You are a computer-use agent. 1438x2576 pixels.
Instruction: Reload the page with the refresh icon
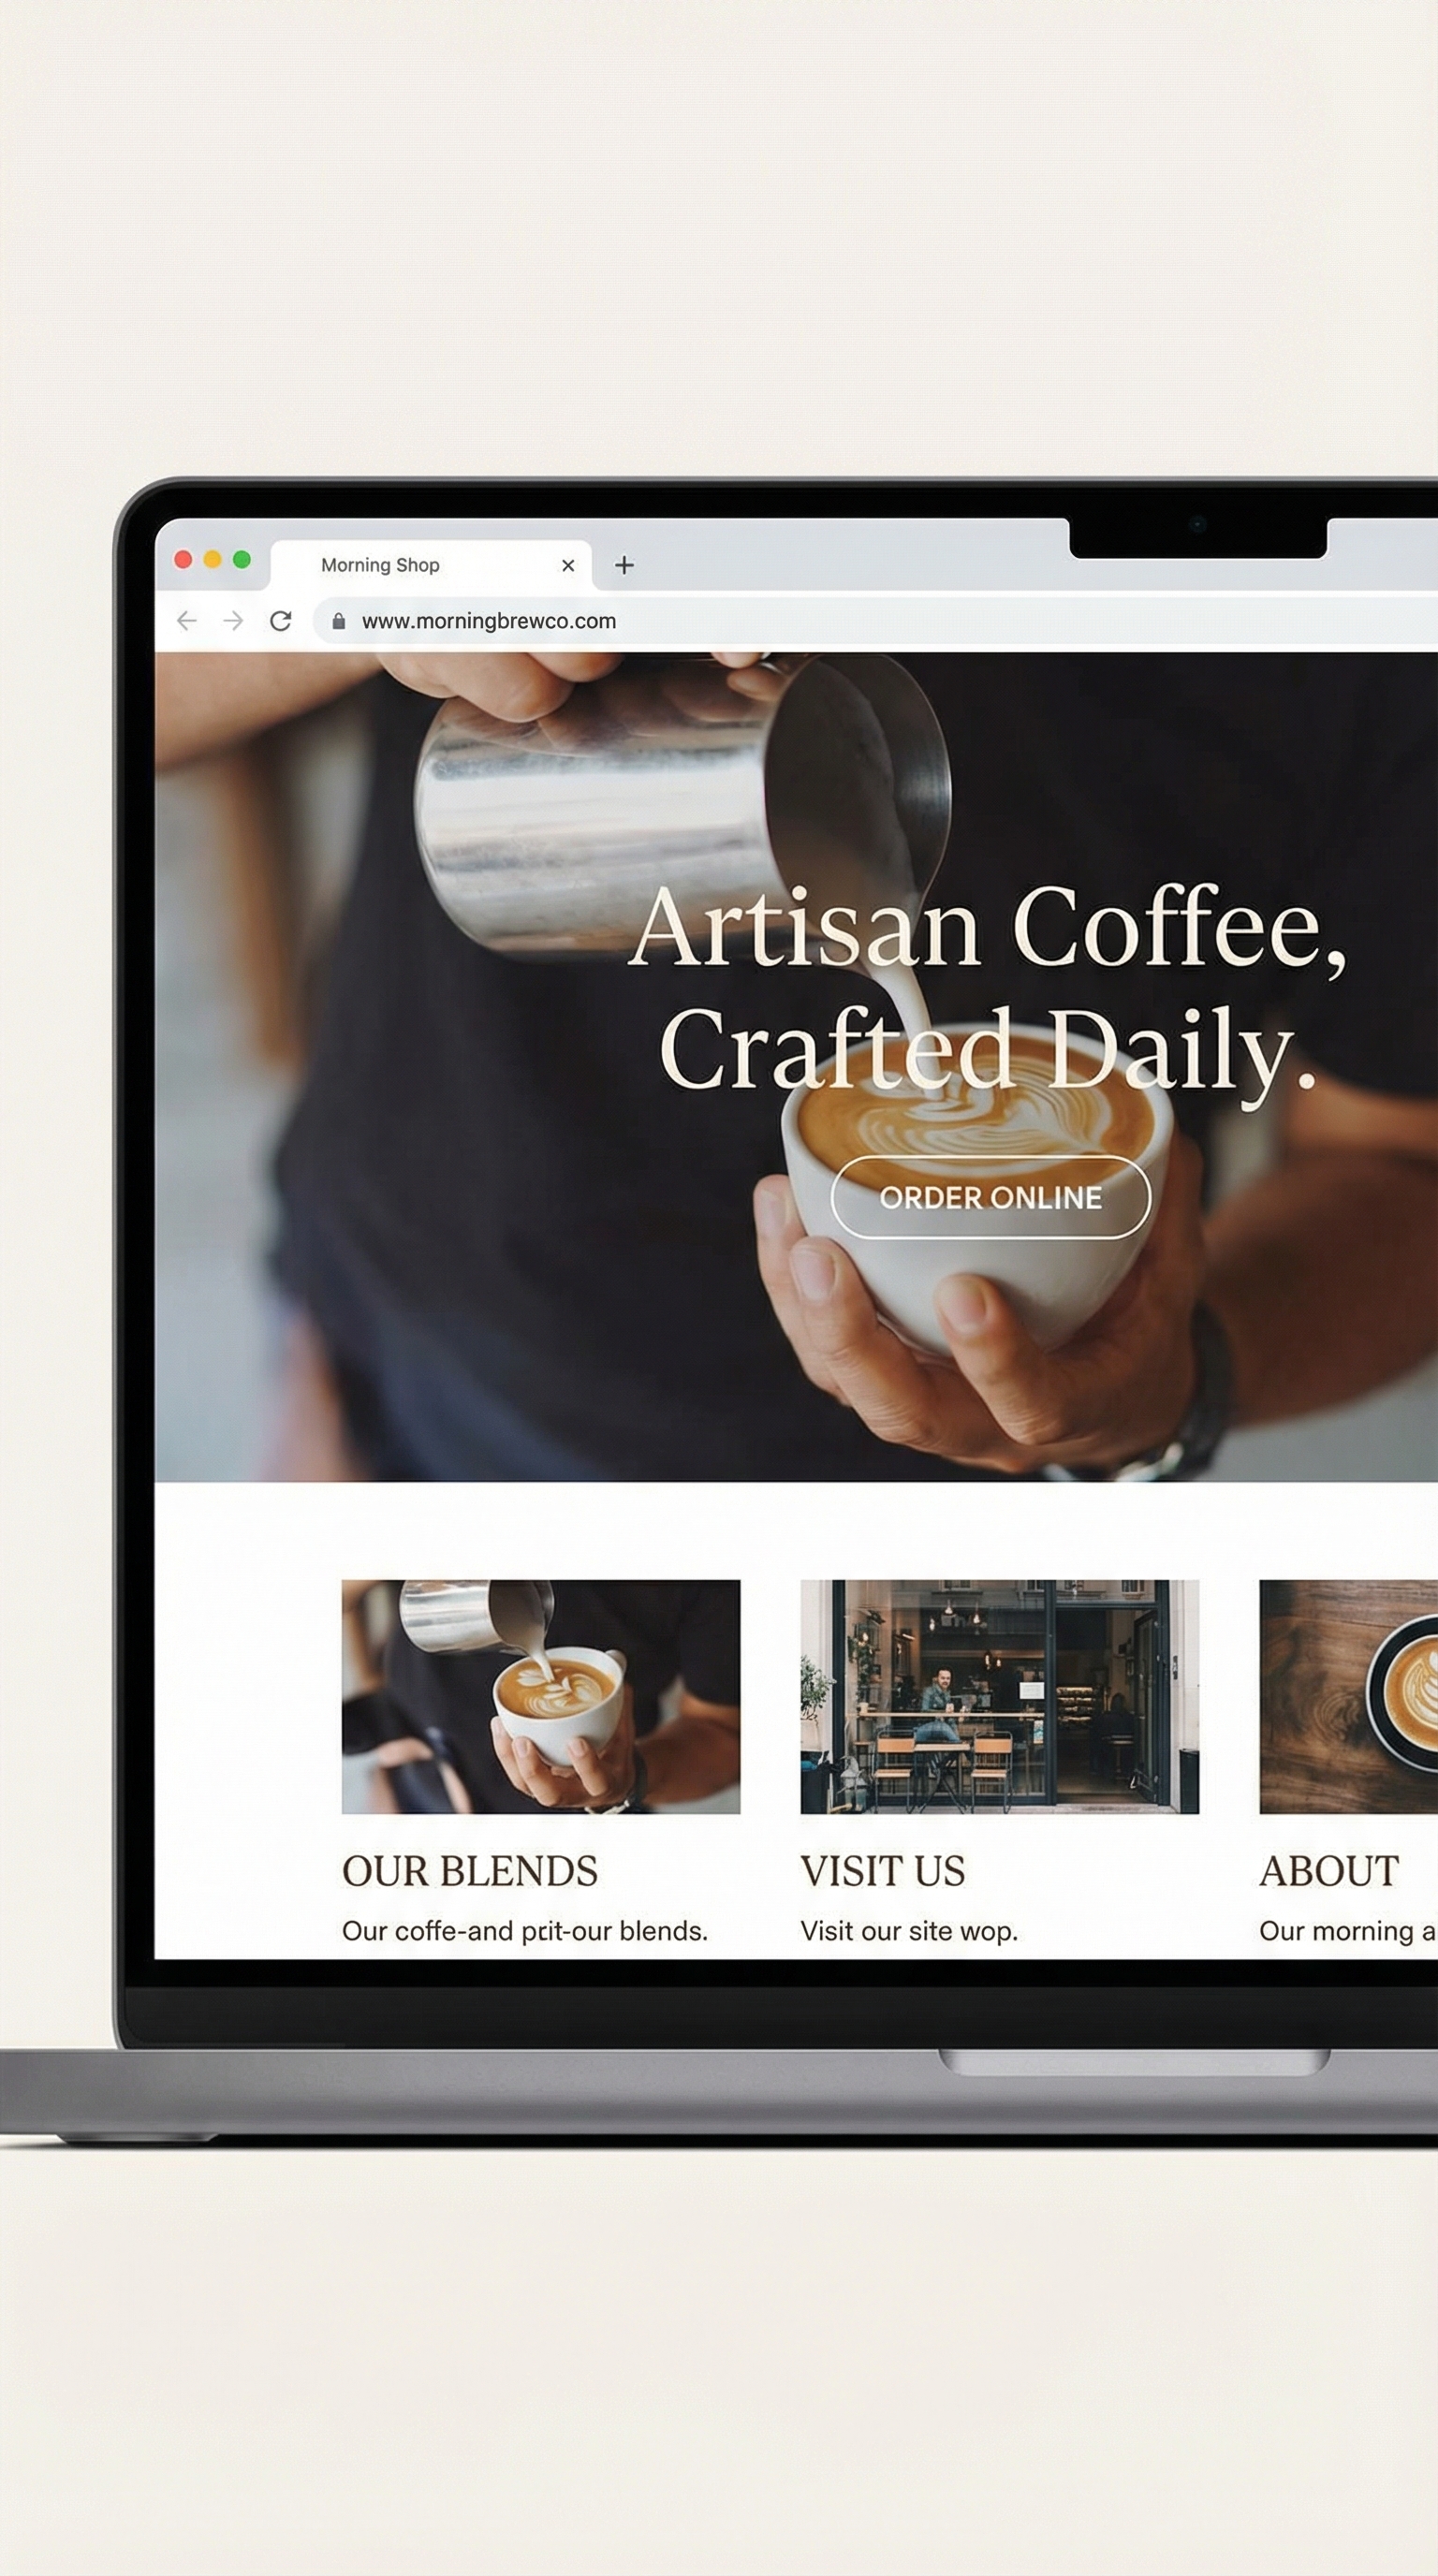click(x=281, y=621)
